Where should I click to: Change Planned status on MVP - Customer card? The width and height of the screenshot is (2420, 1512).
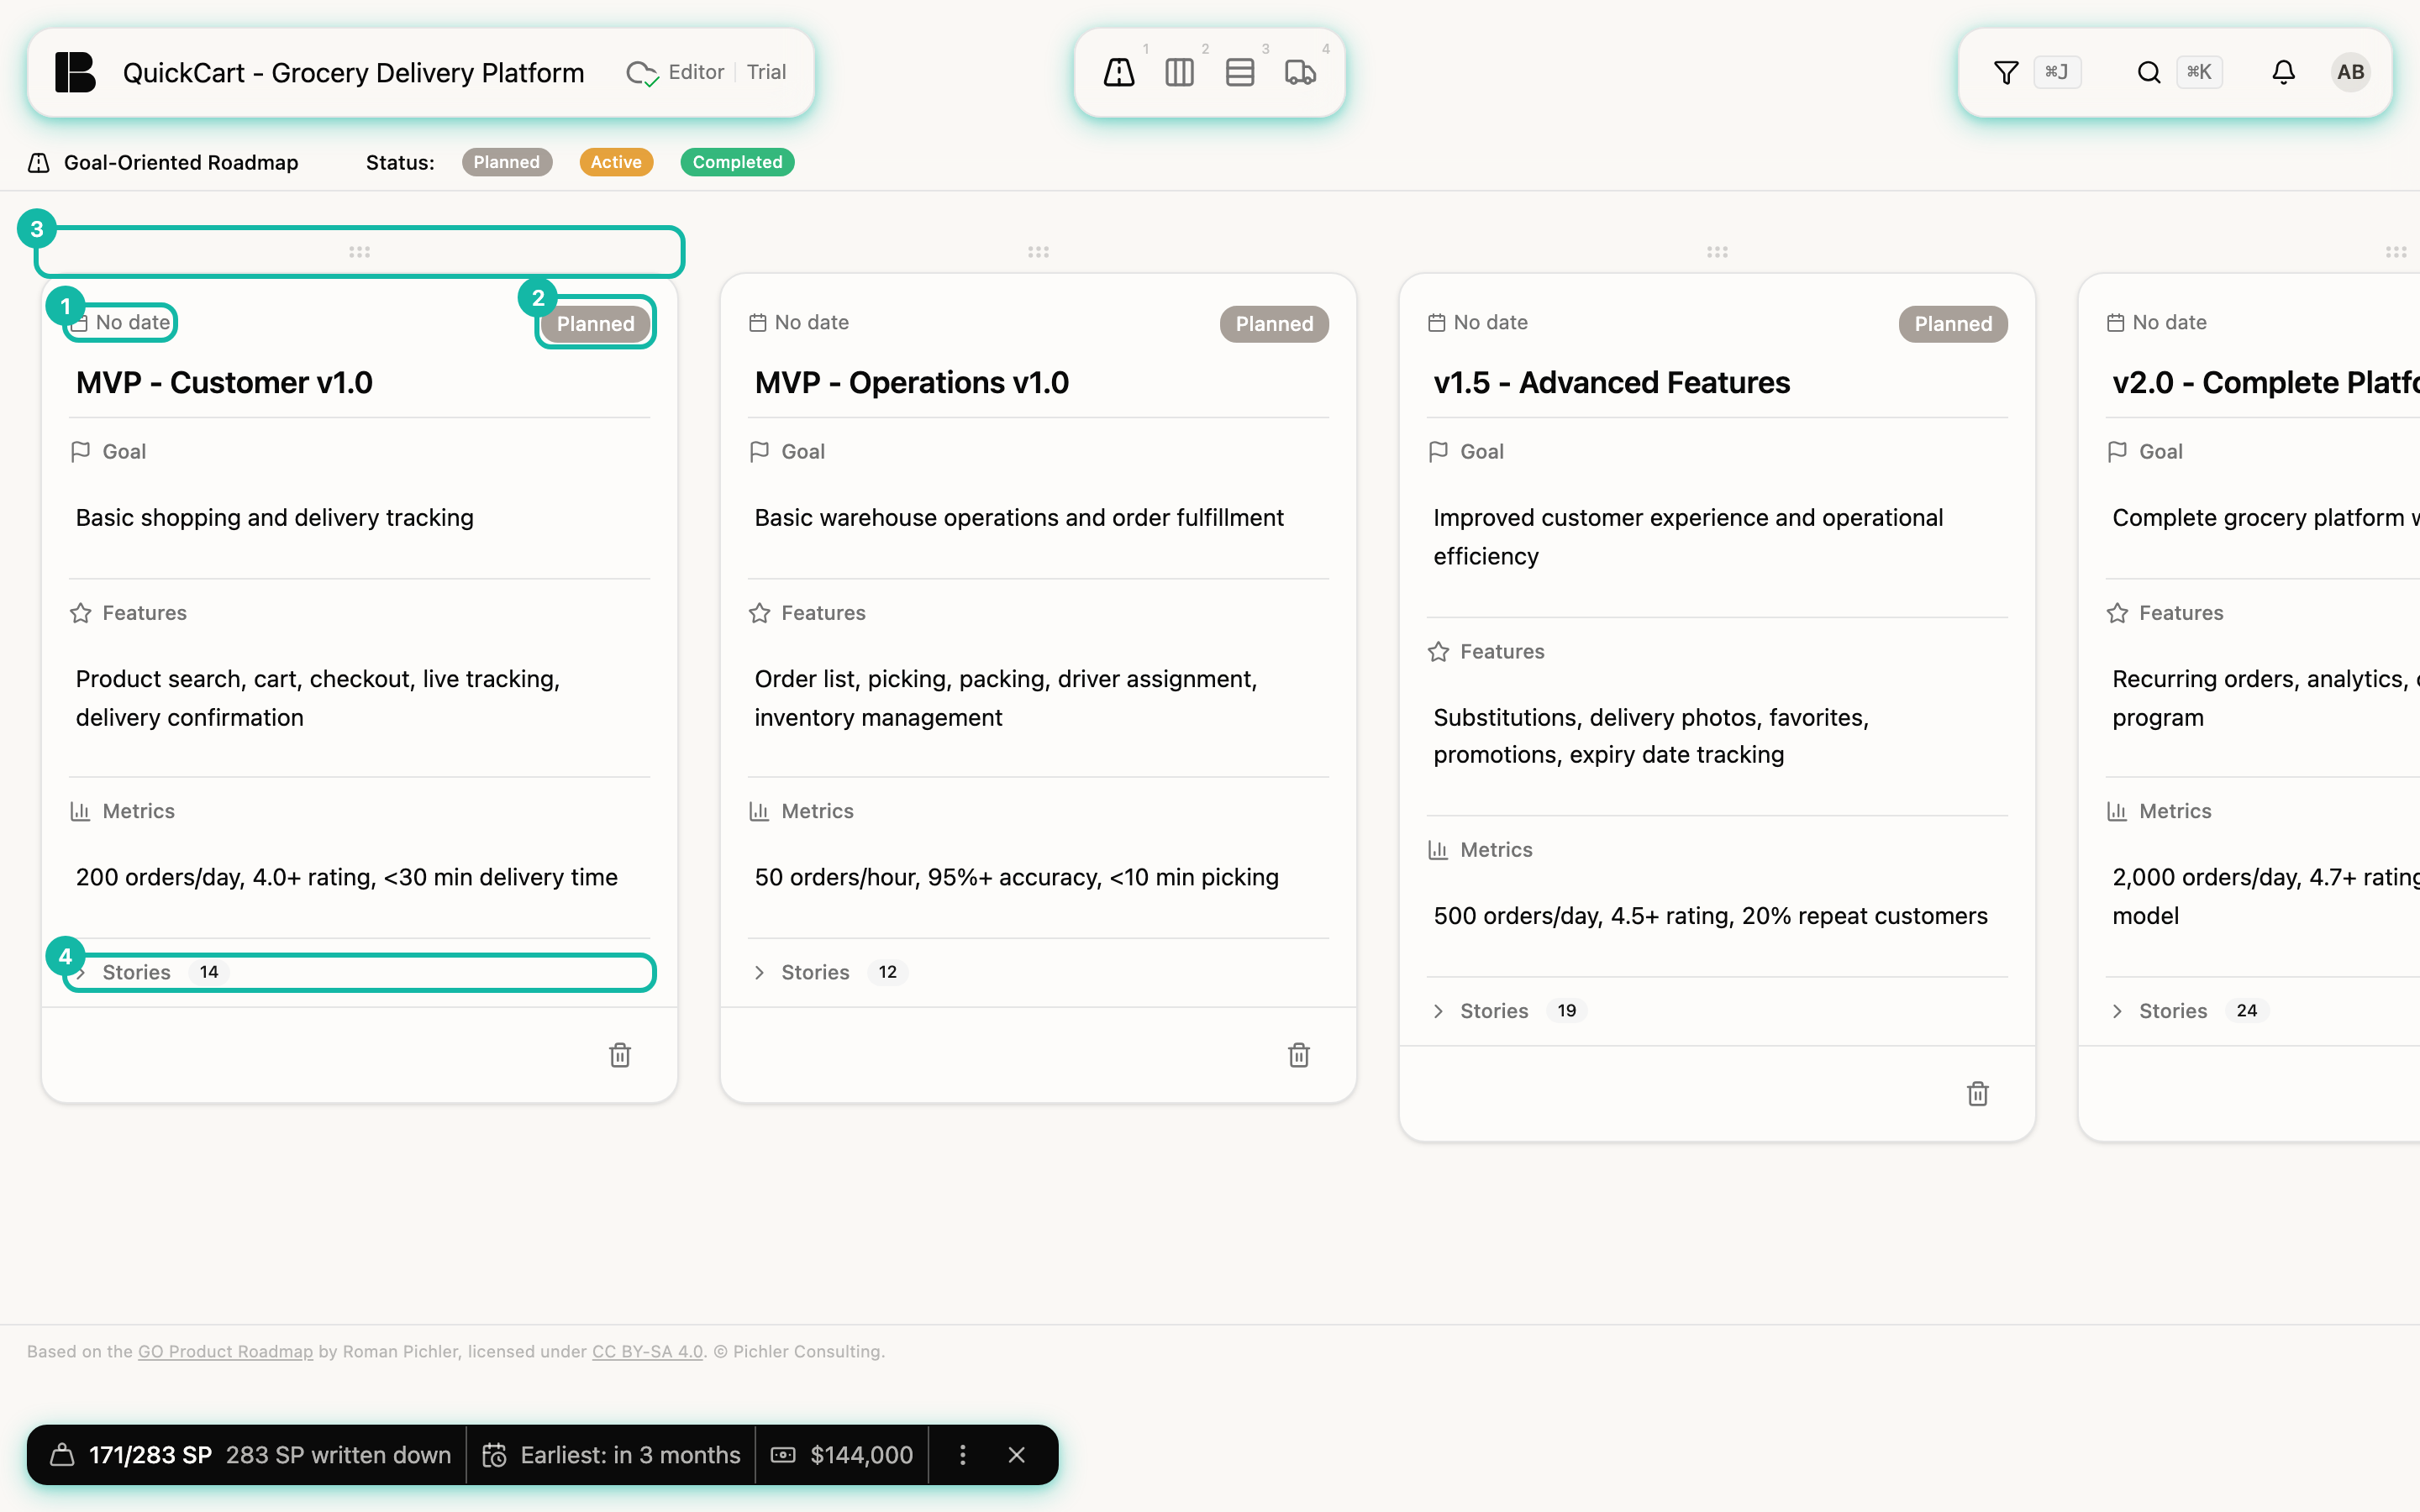coord(596,324)
